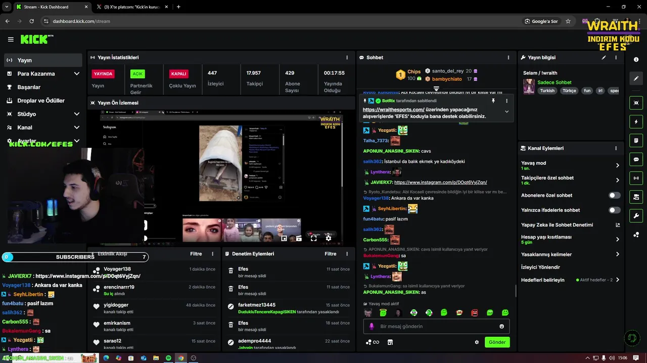Click İzleyici Yönlendir option
The width and height of the screenshot is (647, 363).
pos(540,267)
